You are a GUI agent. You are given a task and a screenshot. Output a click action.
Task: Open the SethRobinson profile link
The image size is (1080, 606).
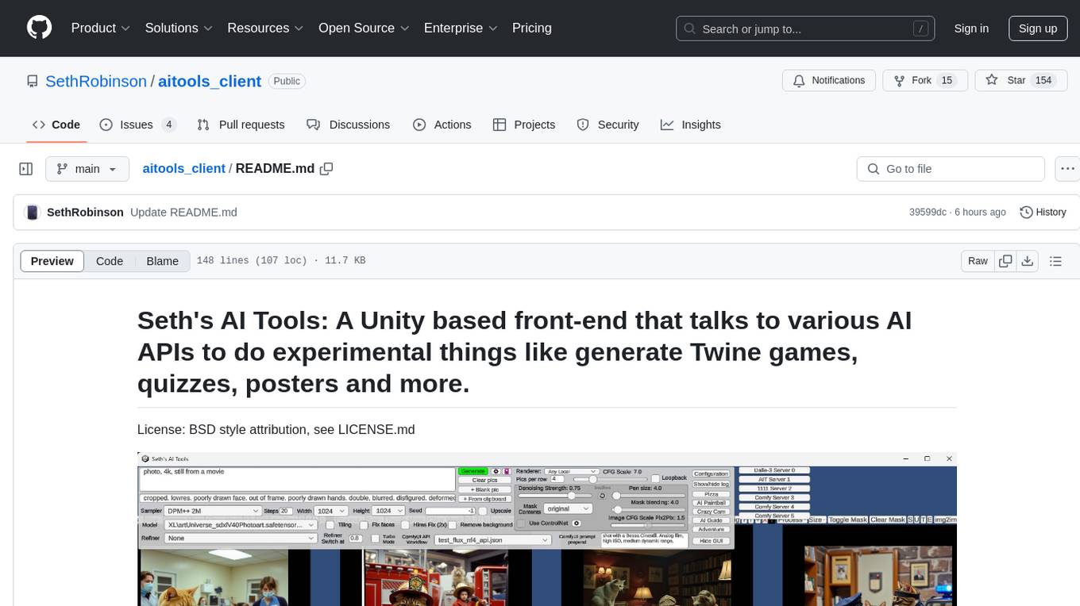[96, 81]
